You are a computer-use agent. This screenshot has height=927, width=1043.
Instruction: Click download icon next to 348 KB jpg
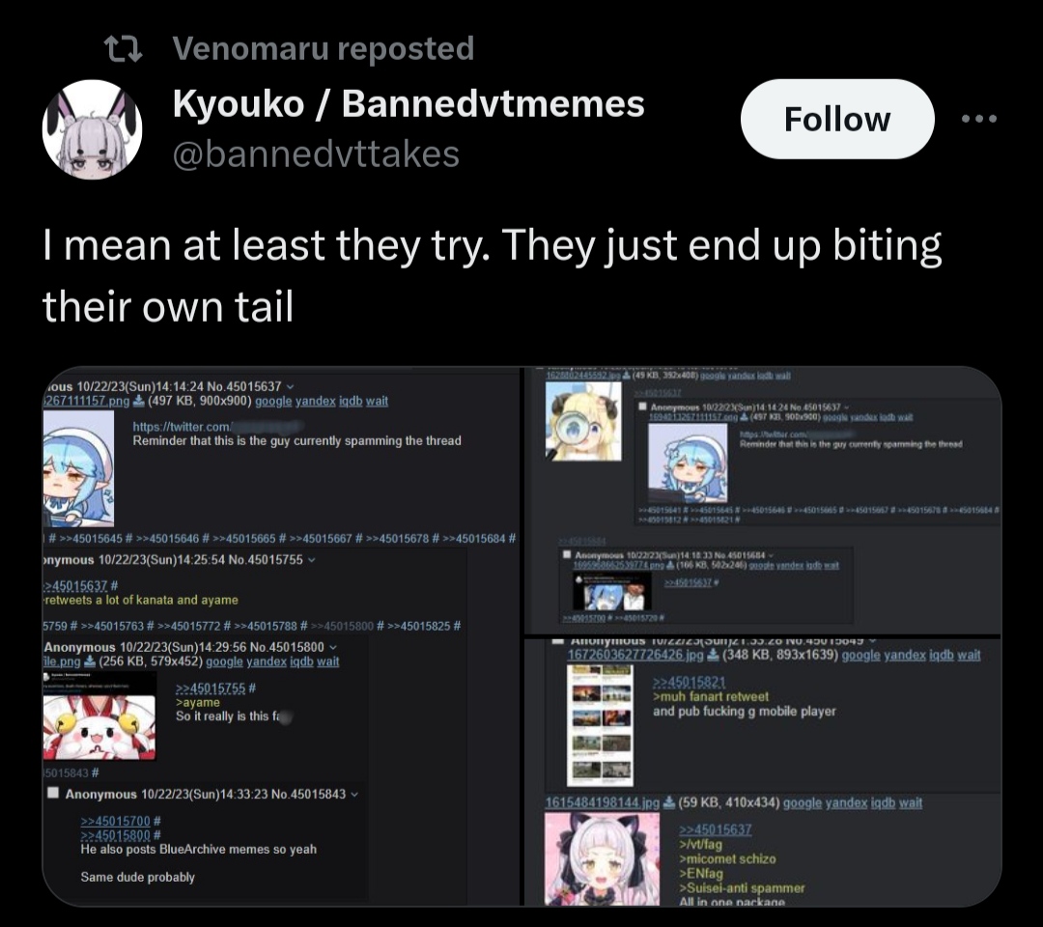pos(713,656)
